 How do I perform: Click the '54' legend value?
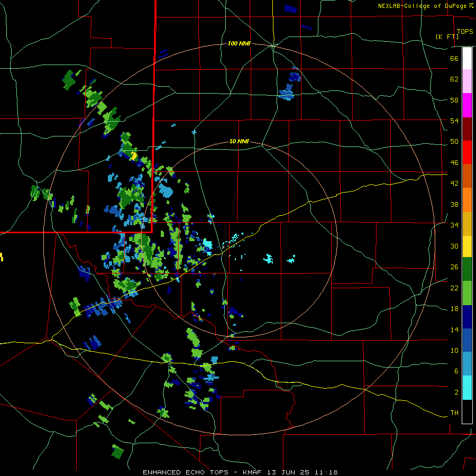coord(454,121)
